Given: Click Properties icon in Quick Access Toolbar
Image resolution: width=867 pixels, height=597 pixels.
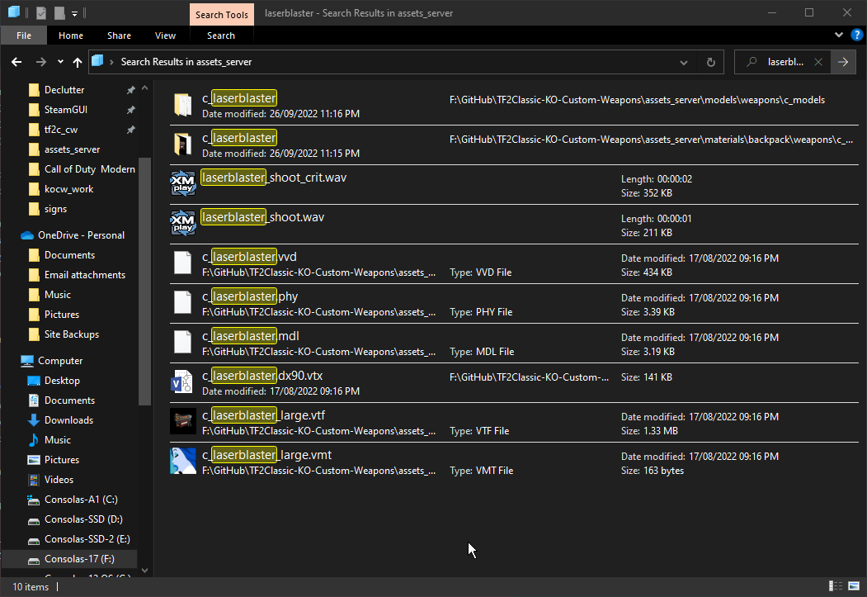Looking at the screenshot, I should 41,12.
